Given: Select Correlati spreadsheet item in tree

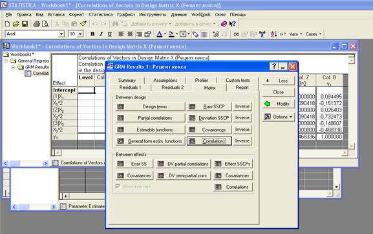Looking at the screenshot, I should pos(41,73).
